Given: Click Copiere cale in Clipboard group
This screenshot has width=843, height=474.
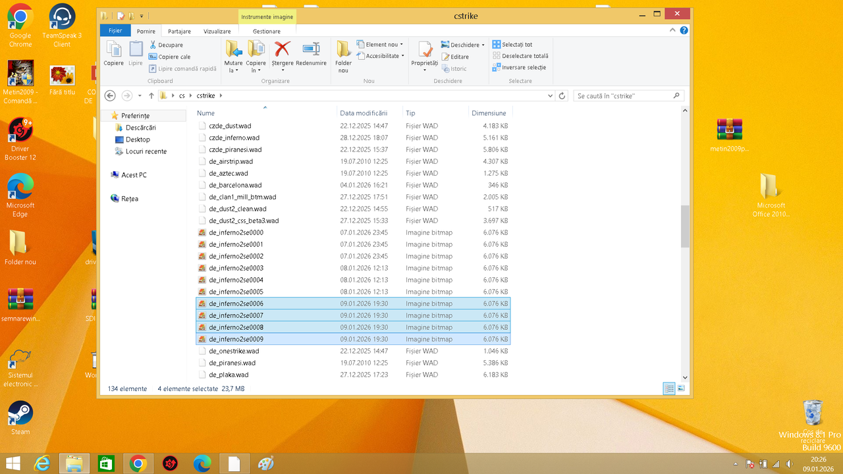Looking at the screenshot, I should [170, 57].
